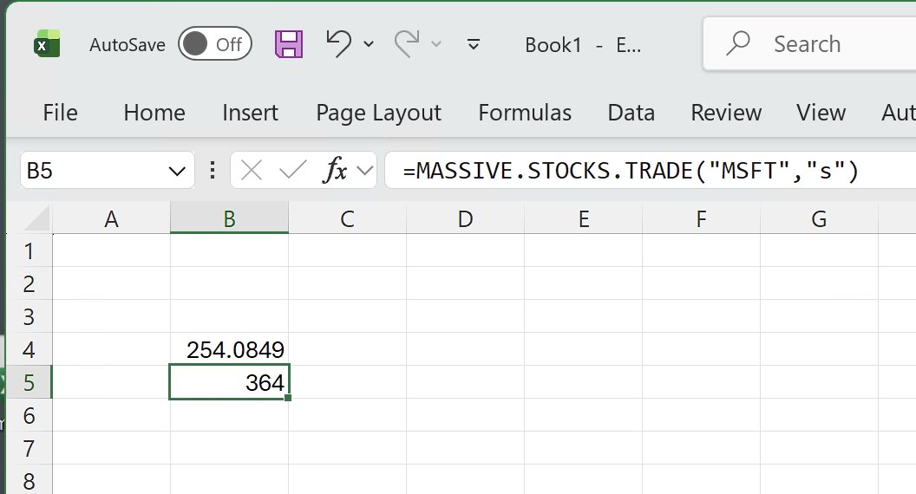Select row 8 header

(29, 480)
